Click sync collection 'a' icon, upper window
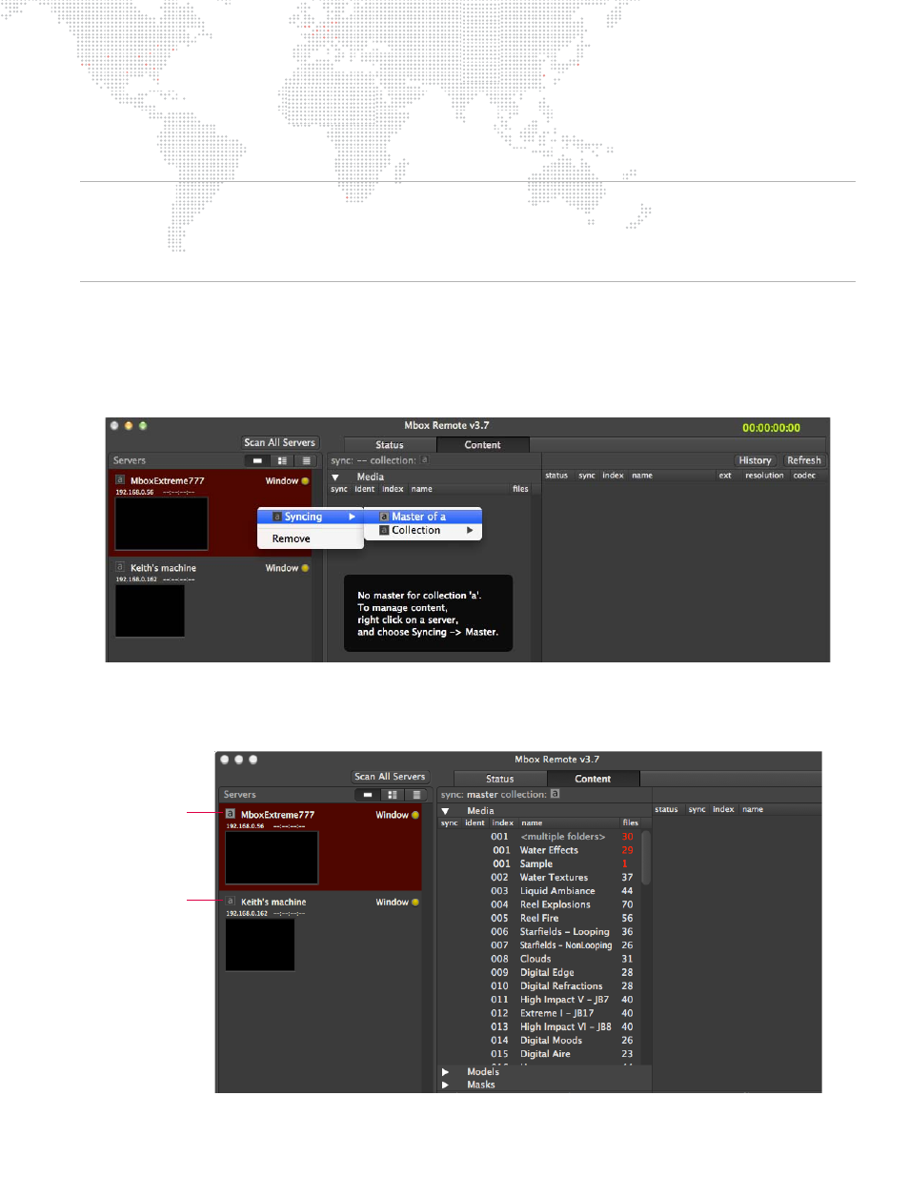 point(425,459)
